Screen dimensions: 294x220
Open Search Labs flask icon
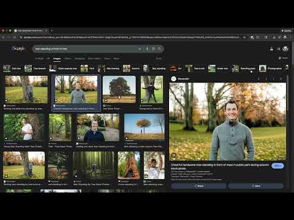[x=271, y=49]
